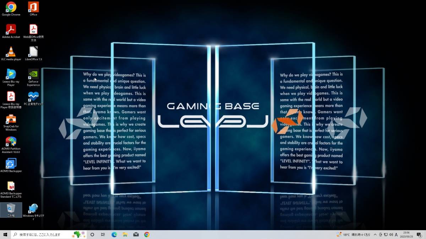Select the Office desktop shortcut
Viewport: 426px width, 239px height.
click(33, 9)
